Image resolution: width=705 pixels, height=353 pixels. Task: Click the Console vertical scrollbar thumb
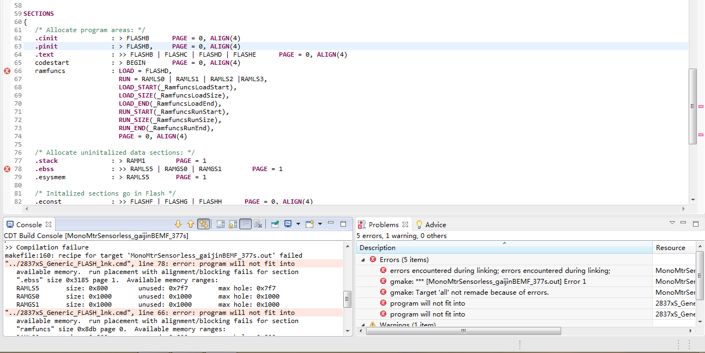[347, 299]
